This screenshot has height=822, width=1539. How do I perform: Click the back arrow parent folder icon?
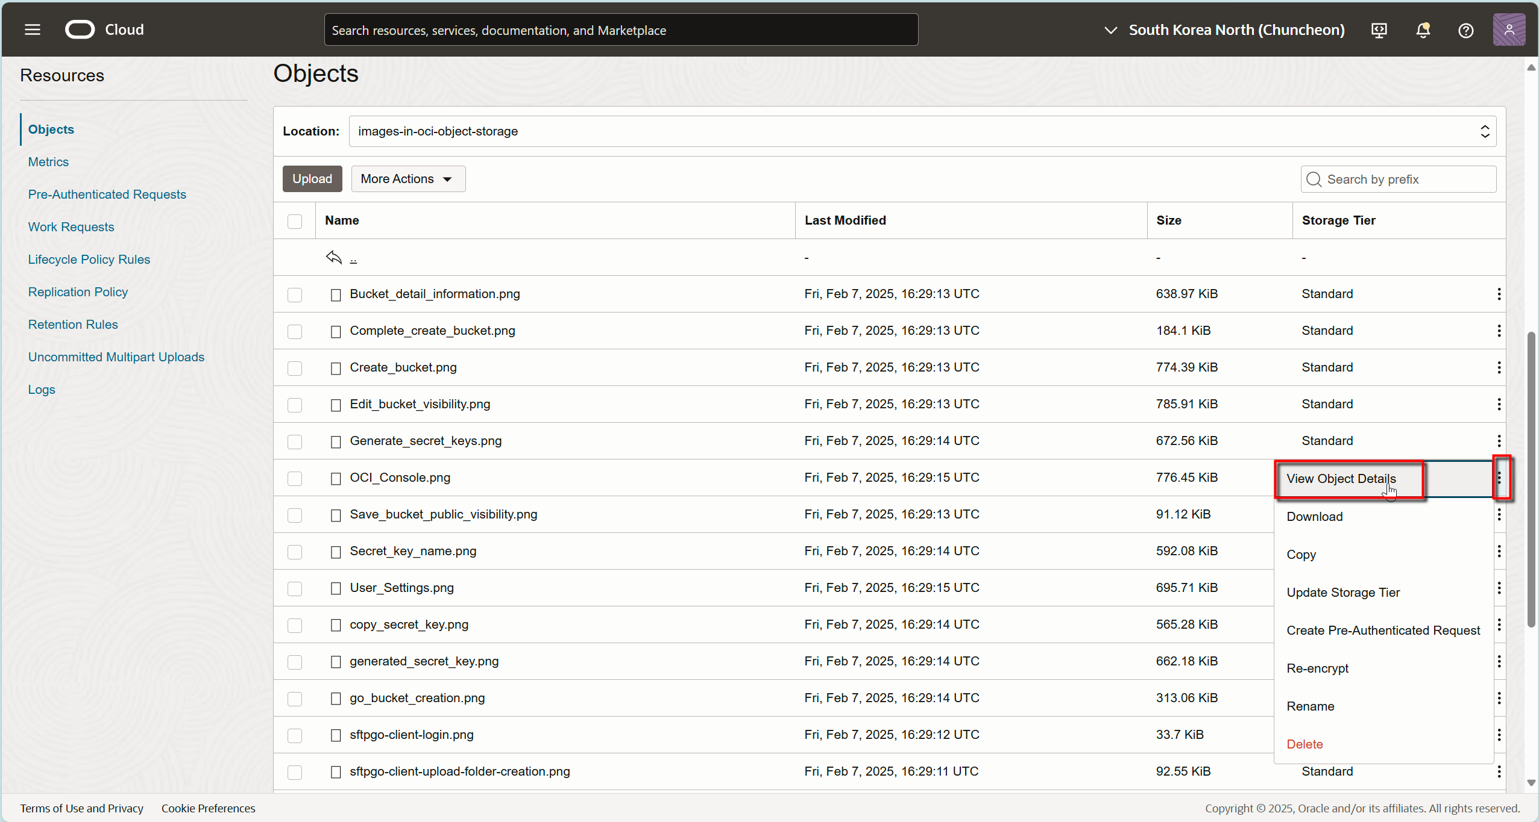click(x=334, y=257)
